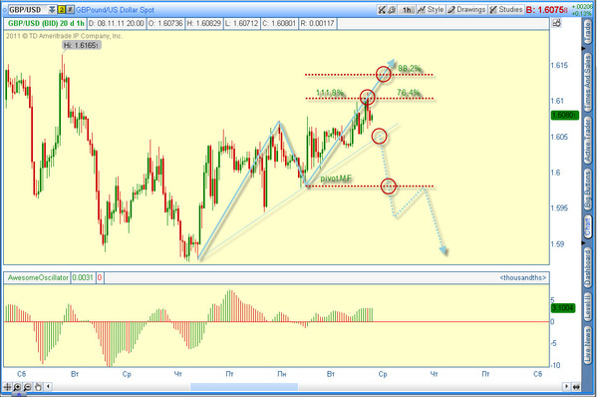Switch to the Times And Sales side tab
This screenshot has width=597, height=397.
point(587,83)
